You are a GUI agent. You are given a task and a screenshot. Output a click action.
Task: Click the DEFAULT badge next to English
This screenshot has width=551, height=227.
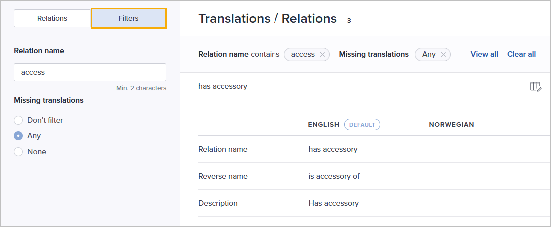362,125
